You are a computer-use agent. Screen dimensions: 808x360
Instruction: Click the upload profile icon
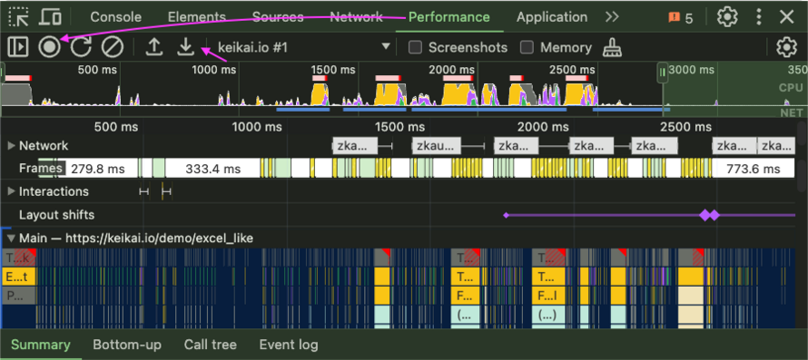point(153,47)
